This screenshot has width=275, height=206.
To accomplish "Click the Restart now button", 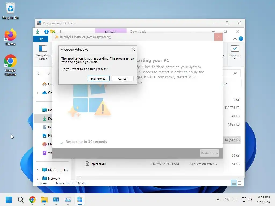I will pos(209,153).
